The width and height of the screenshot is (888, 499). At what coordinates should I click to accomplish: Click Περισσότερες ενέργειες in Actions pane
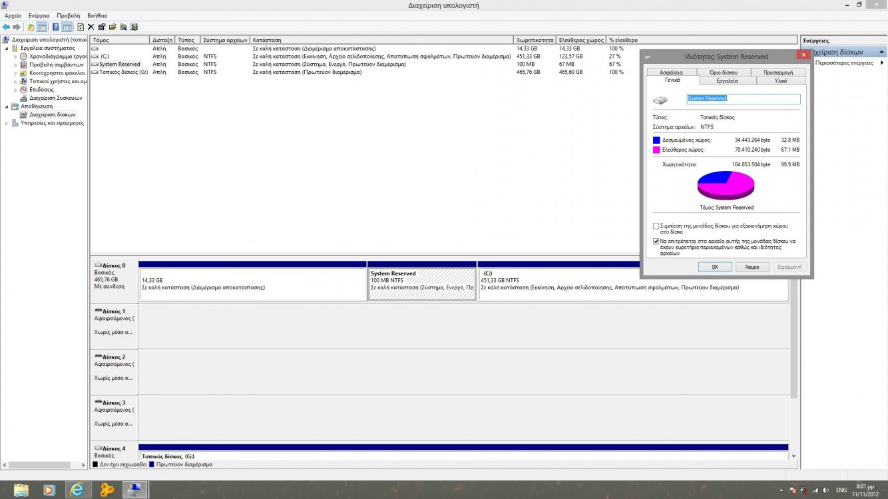click(x=844, y=63)
